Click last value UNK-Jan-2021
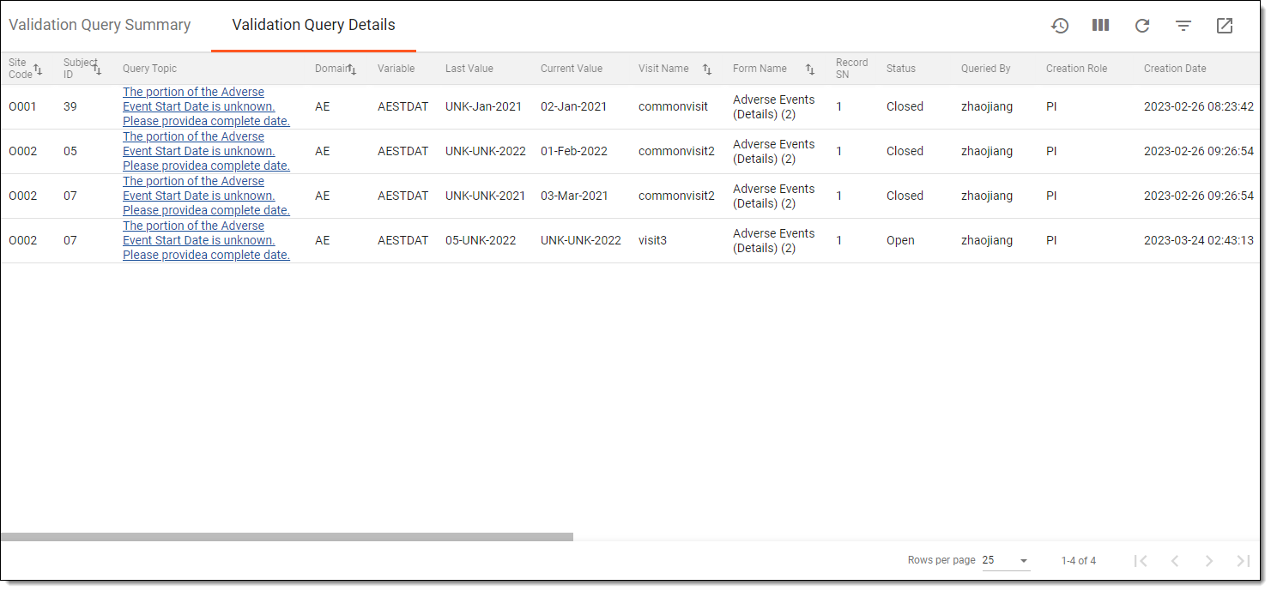Image resolution: width=1271 pixels, height=591 pixels. click(483, 106)
